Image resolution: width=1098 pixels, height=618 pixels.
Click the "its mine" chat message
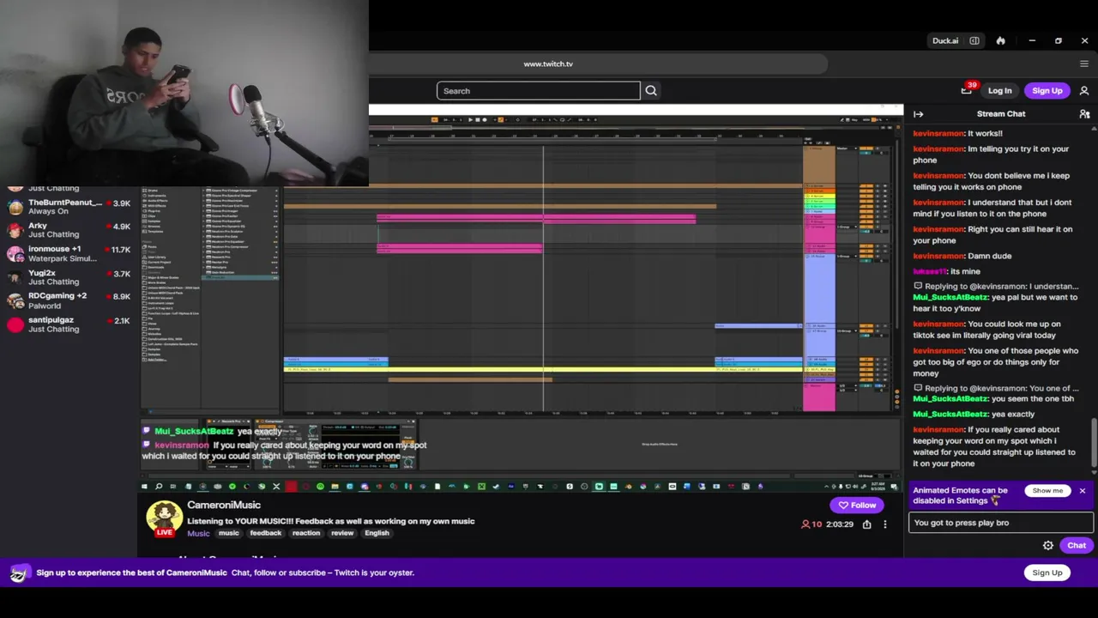point(946,271)
